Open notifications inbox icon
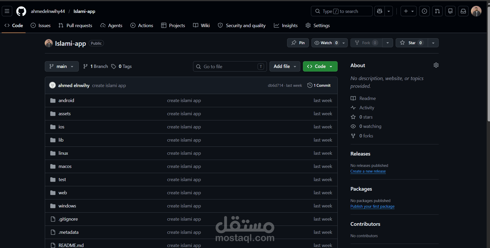 (463, 11)
